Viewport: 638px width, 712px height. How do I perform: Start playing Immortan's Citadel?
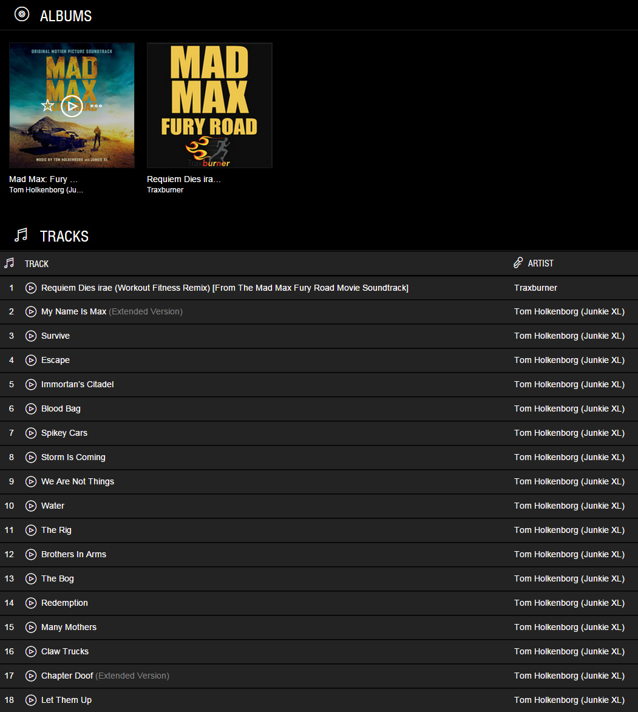31,385
